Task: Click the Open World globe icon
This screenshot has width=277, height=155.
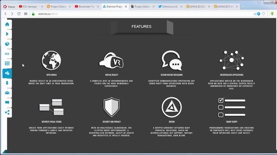Action: click(52, 60)
